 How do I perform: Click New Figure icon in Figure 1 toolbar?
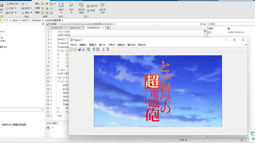(71, 49)
